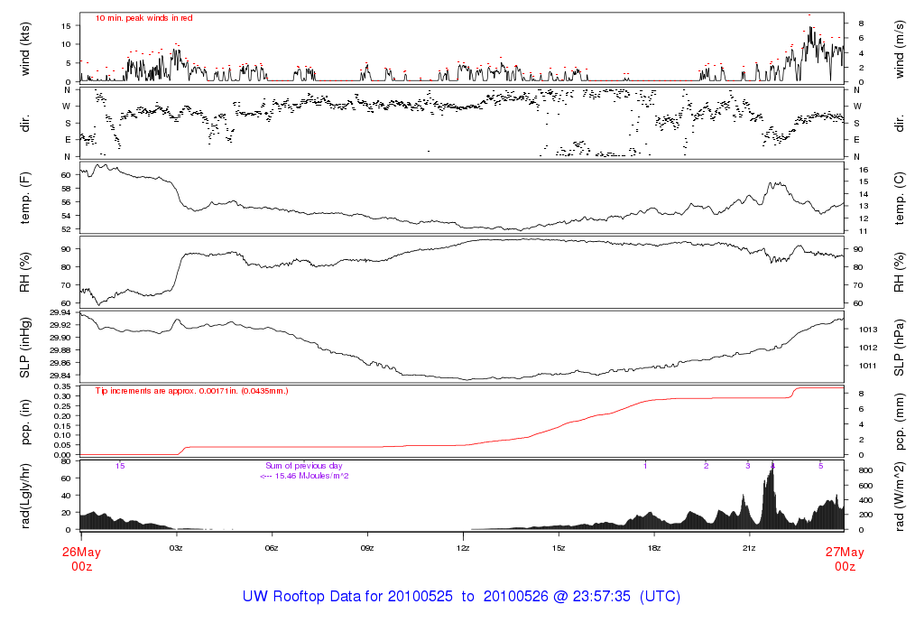Click the 'pcp. (mm)' axis label
924x632 pixels.
tap(899, 423)
